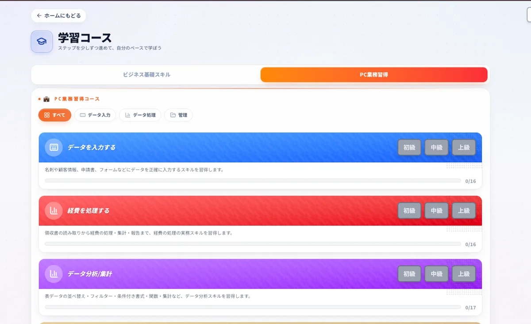Click the description starting 表データの並べ替え
531x324 pixels.
148,296
